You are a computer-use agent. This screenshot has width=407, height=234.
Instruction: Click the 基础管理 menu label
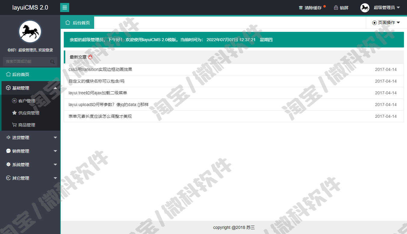point(21,88)
